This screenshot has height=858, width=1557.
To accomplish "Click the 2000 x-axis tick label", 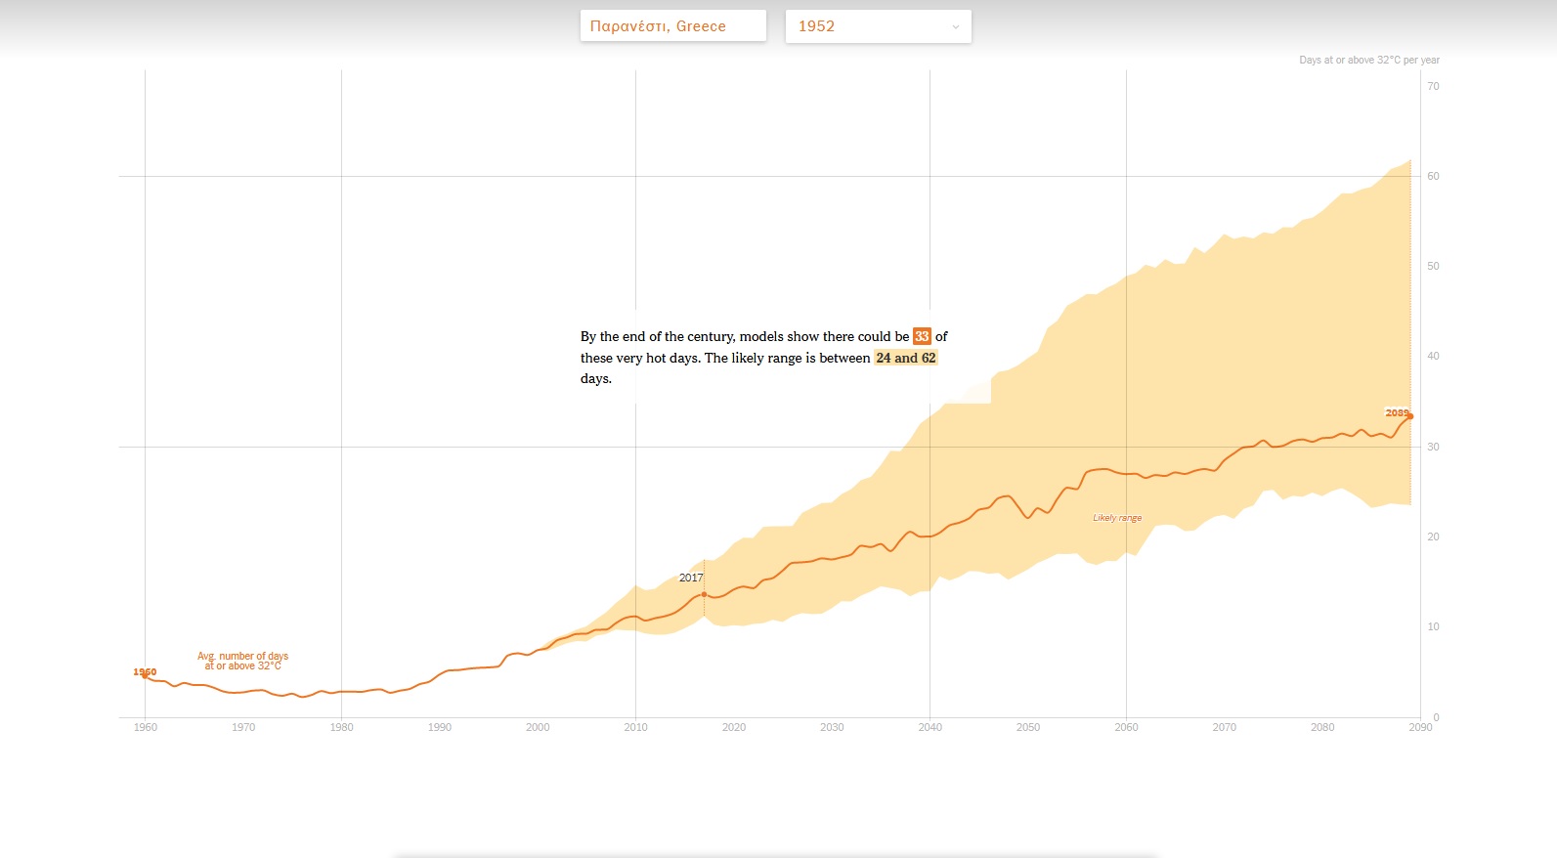I will click(538, 727).
